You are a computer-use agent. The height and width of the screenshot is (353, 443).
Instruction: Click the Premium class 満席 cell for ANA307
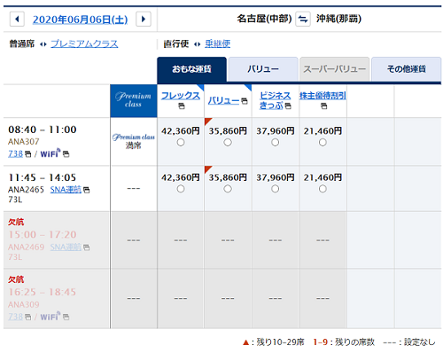point(134,141)
